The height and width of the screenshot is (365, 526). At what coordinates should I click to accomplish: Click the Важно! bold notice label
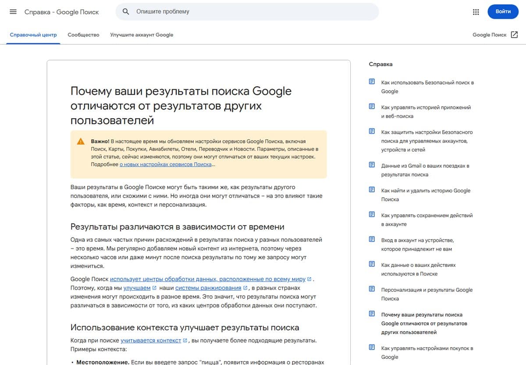tap(100, 142)
